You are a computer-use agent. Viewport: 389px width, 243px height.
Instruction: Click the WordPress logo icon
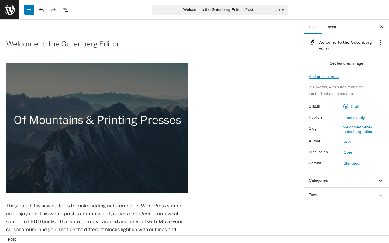(10, 10)
